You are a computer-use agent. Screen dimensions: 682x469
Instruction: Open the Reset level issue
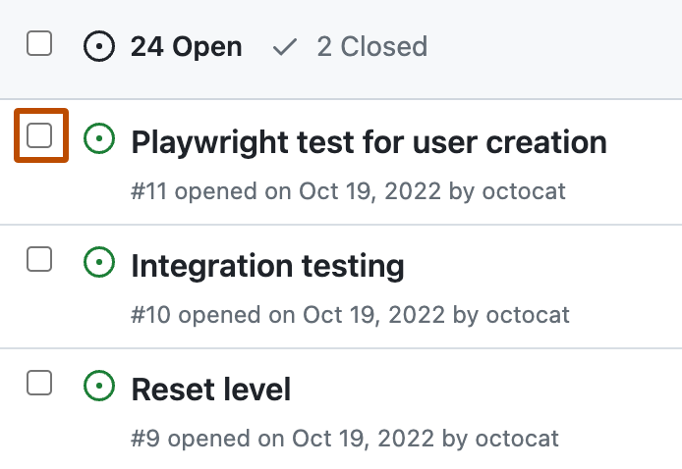(x=211, y=390)
